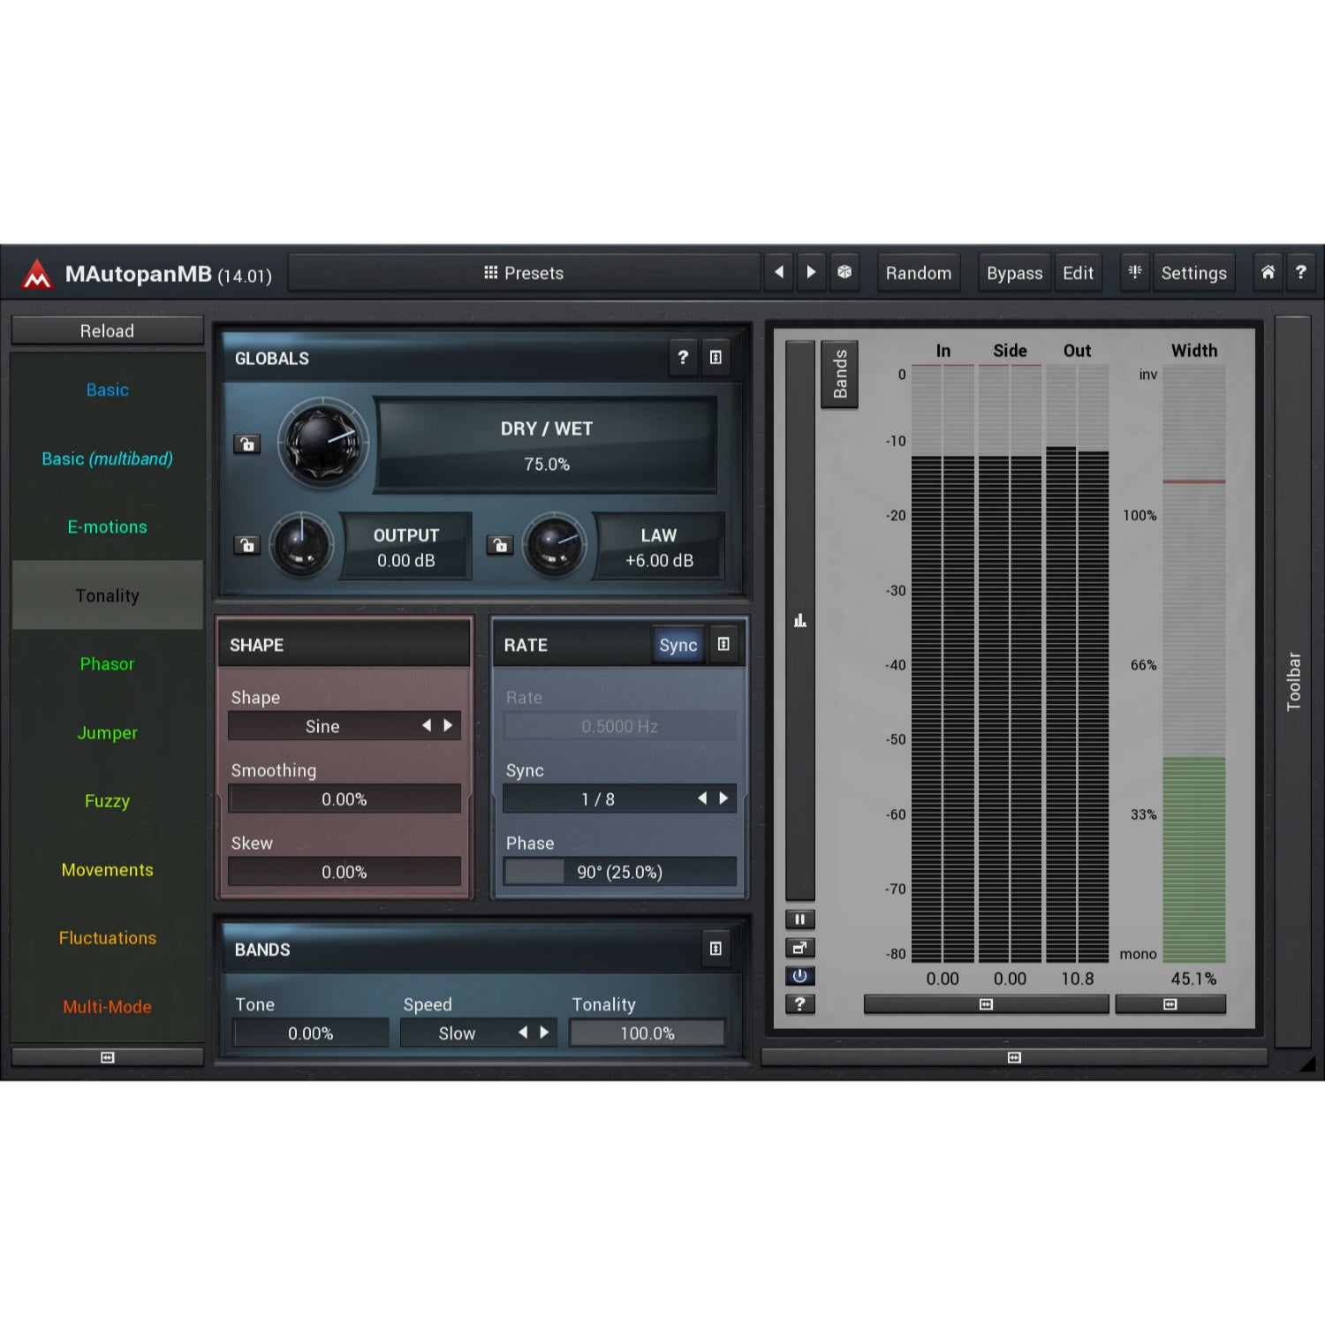Screen dimensions: 1325x1325
Task: Pause the meters display
Action: click(799, 920)
